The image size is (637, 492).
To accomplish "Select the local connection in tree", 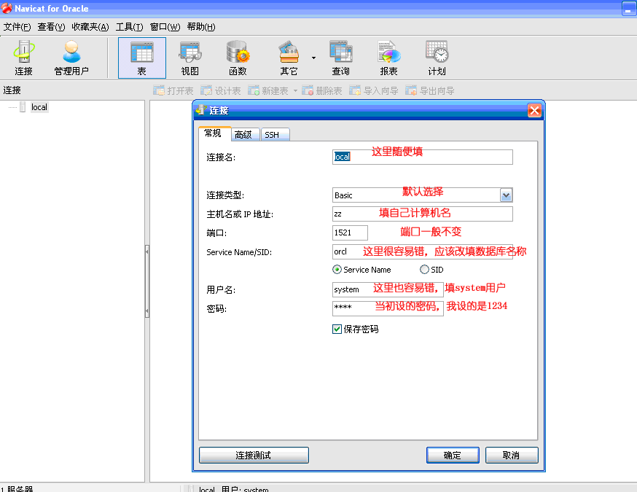I will [x=39, y=107].
